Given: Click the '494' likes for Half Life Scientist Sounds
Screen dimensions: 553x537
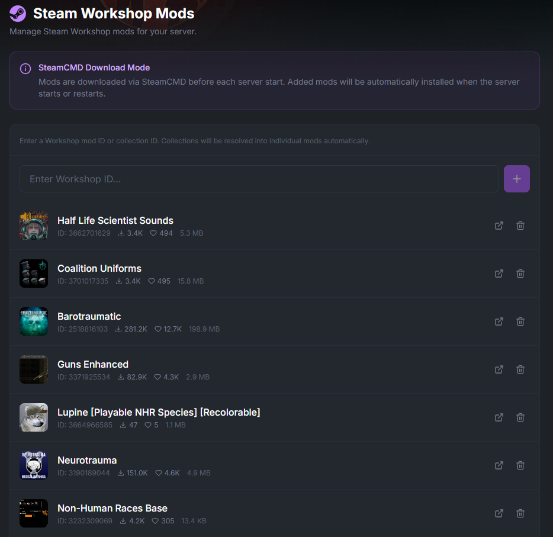Looking at the screenshot, I should click(166, 233).
